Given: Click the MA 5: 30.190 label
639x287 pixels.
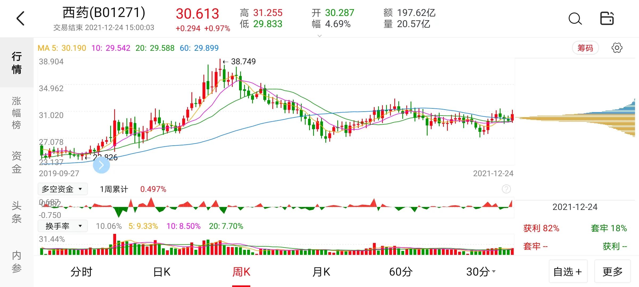Looking at the screenshot, I should [x=62, y=48].
